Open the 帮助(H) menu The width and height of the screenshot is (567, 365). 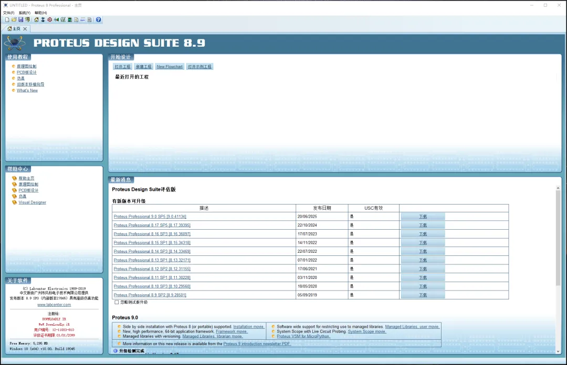pyautogui.click(x=41, y=13)
